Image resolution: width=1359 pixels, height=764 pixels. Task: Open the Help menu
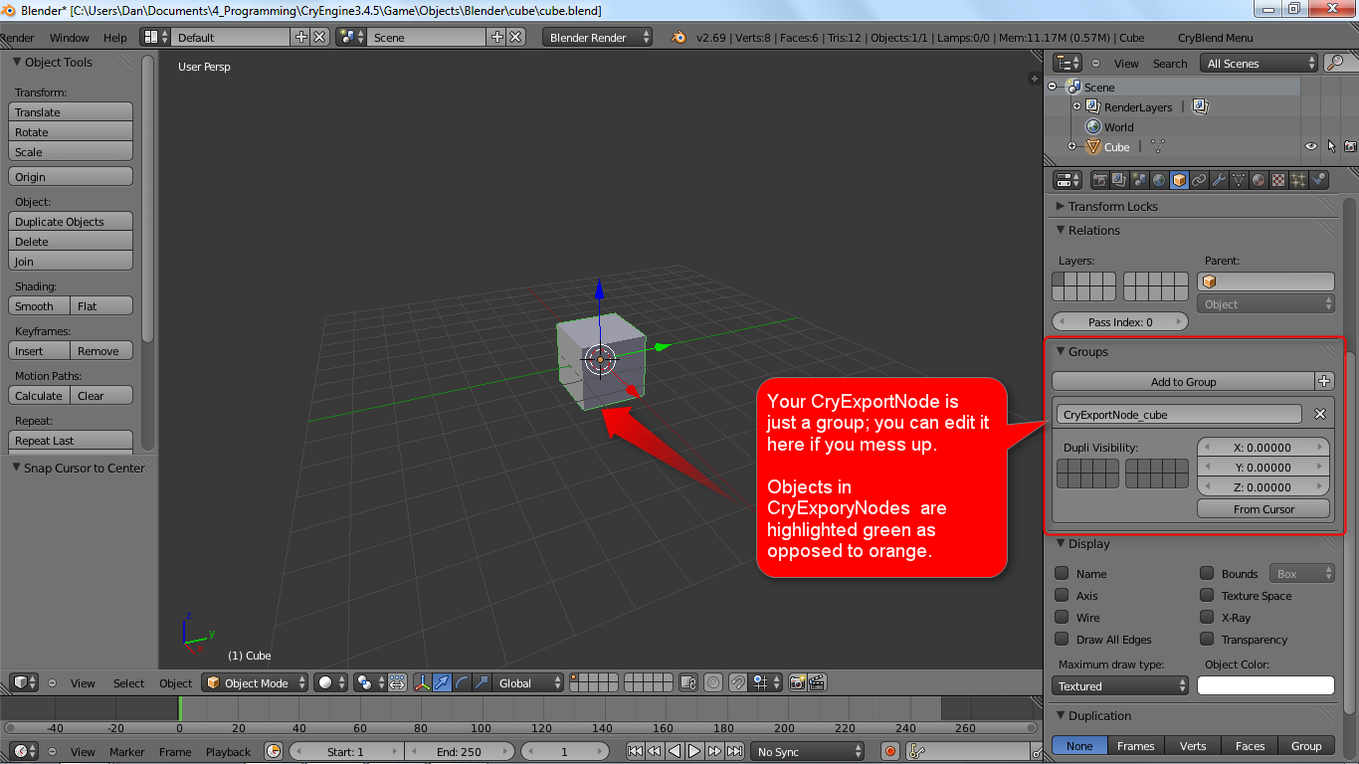tap(115, 37)
